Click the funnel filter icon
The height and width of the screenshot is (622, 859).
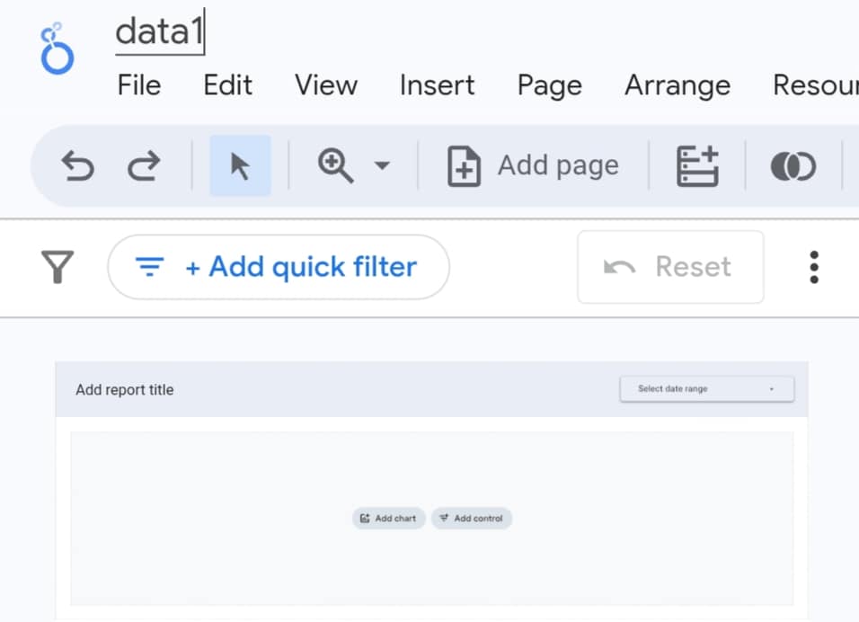coord(58,267)
